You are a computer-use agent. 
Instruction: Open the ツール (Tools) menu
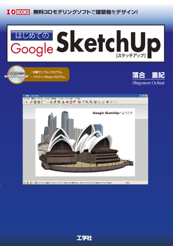61,98
